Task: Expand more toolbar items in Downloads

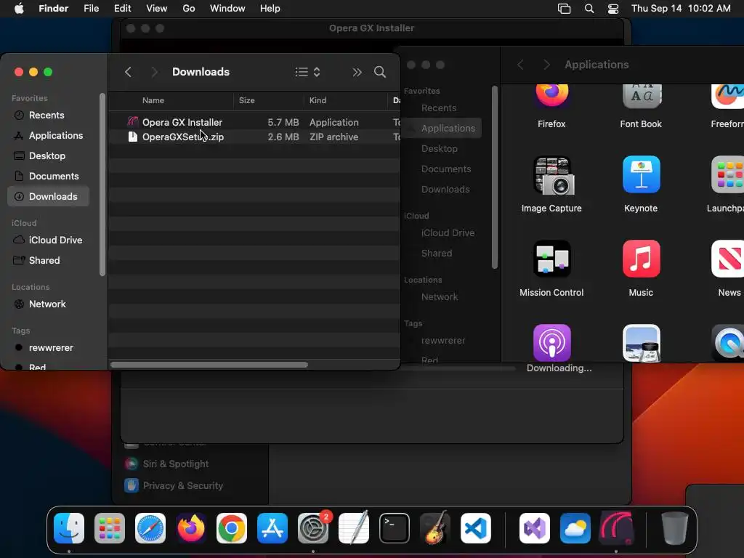Action: pos(357,72)
